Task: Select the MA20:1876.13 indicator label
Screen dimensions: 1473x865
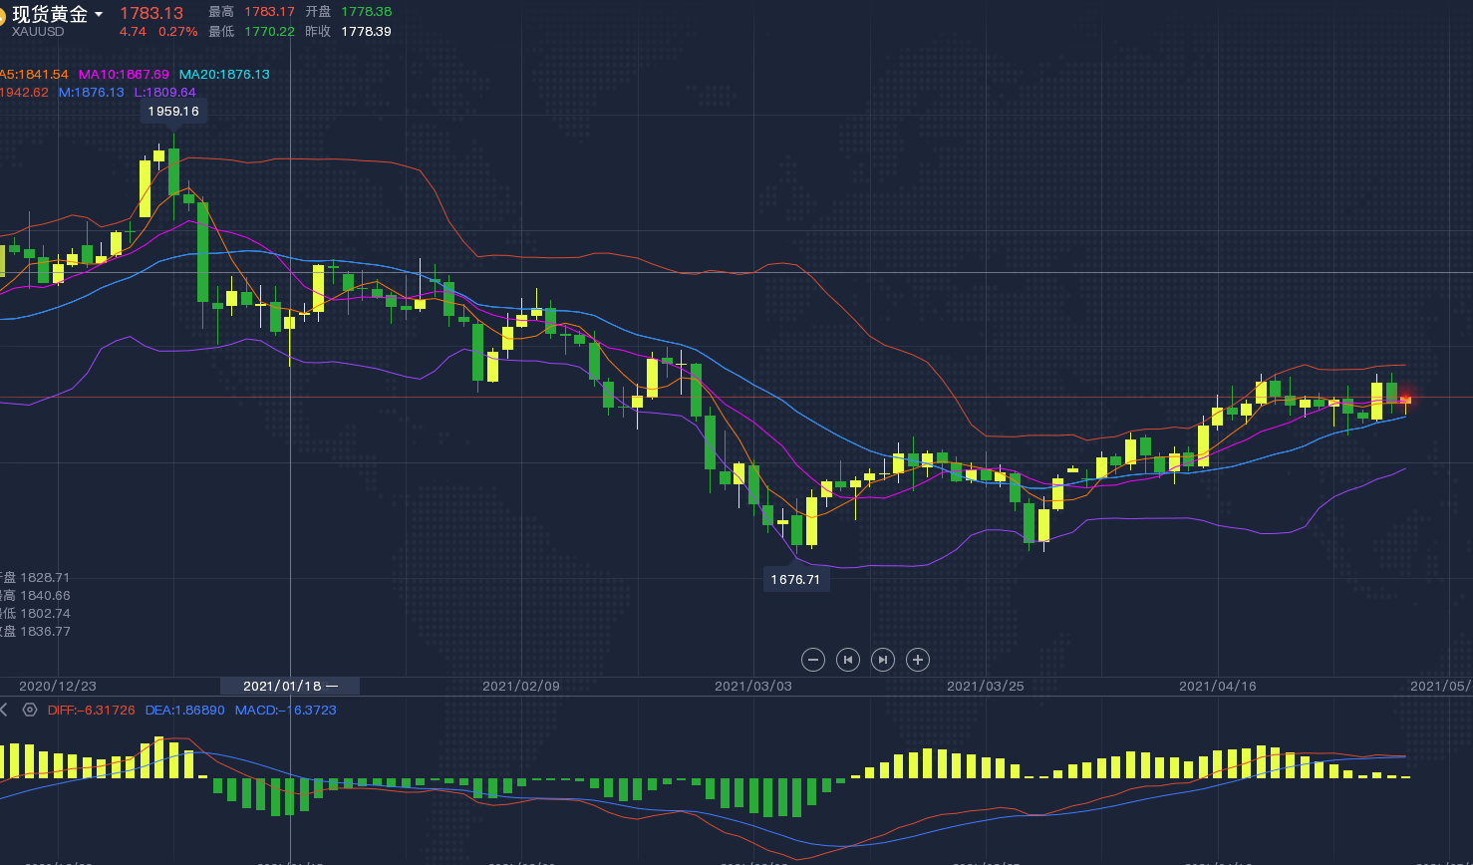Action: pyautogui.click(x=224, y=75)
